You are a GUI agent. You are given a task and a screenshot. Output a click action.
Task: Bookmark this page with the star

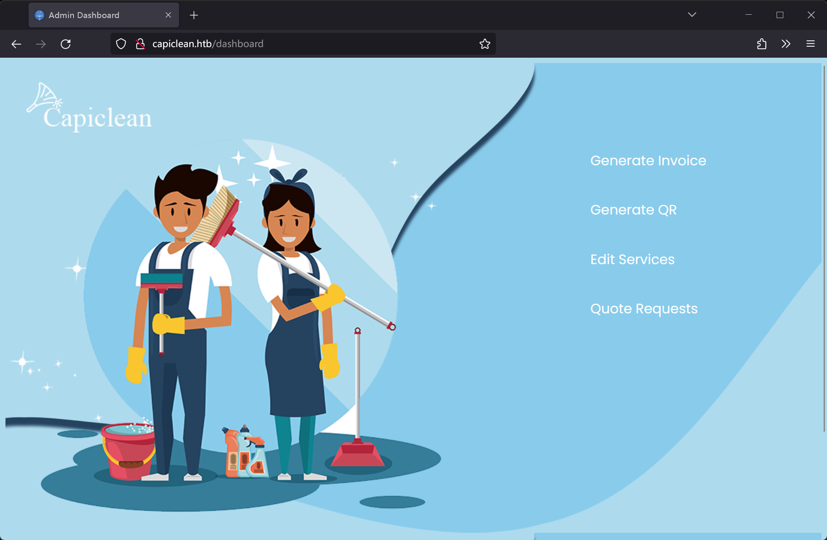pos(485,44)
